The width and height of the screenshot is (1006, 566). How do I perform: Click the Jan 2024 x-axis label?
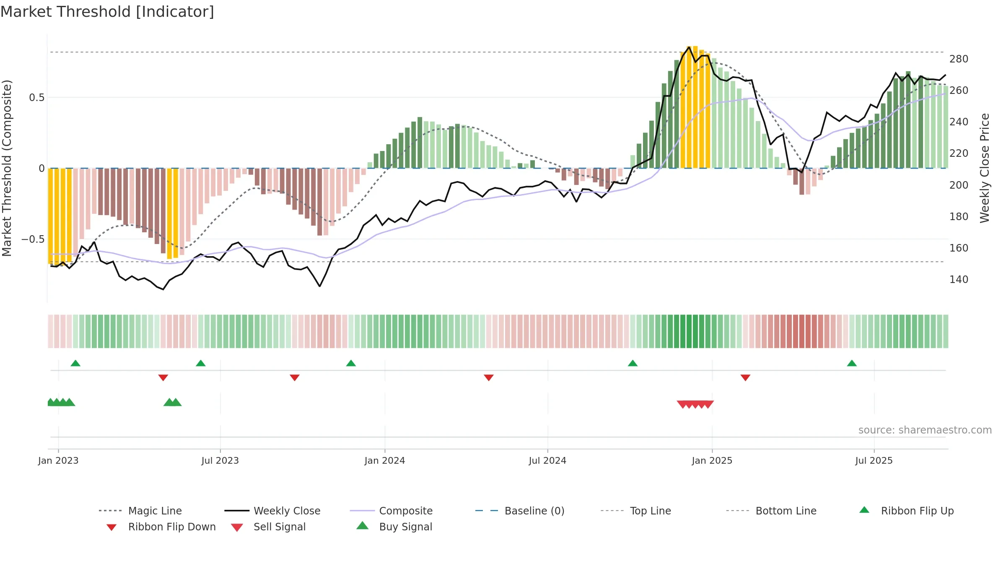(385, 460)
